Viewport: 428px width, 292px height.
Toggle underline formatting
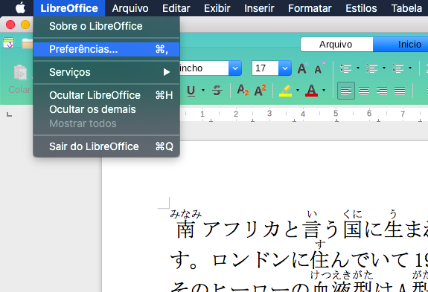pyautogui.click(x=191, y=91)
